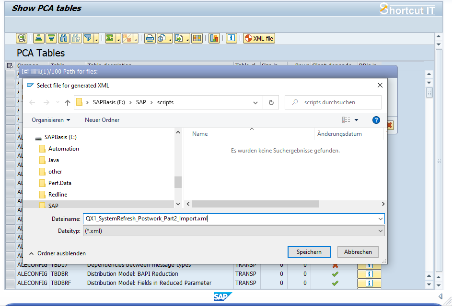Click the Print icon

[149, 38]
